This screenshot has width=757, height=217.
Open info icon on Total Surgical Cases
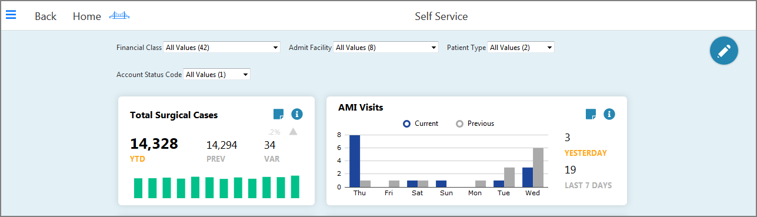pos(297,114)
